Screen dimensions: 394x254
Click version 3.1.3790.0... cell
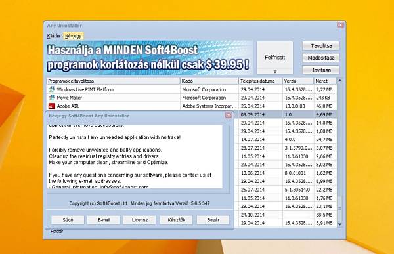298,148
